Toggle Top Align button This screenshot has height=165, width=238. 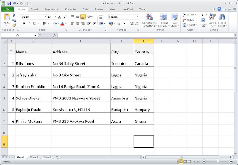coord(72,17)
